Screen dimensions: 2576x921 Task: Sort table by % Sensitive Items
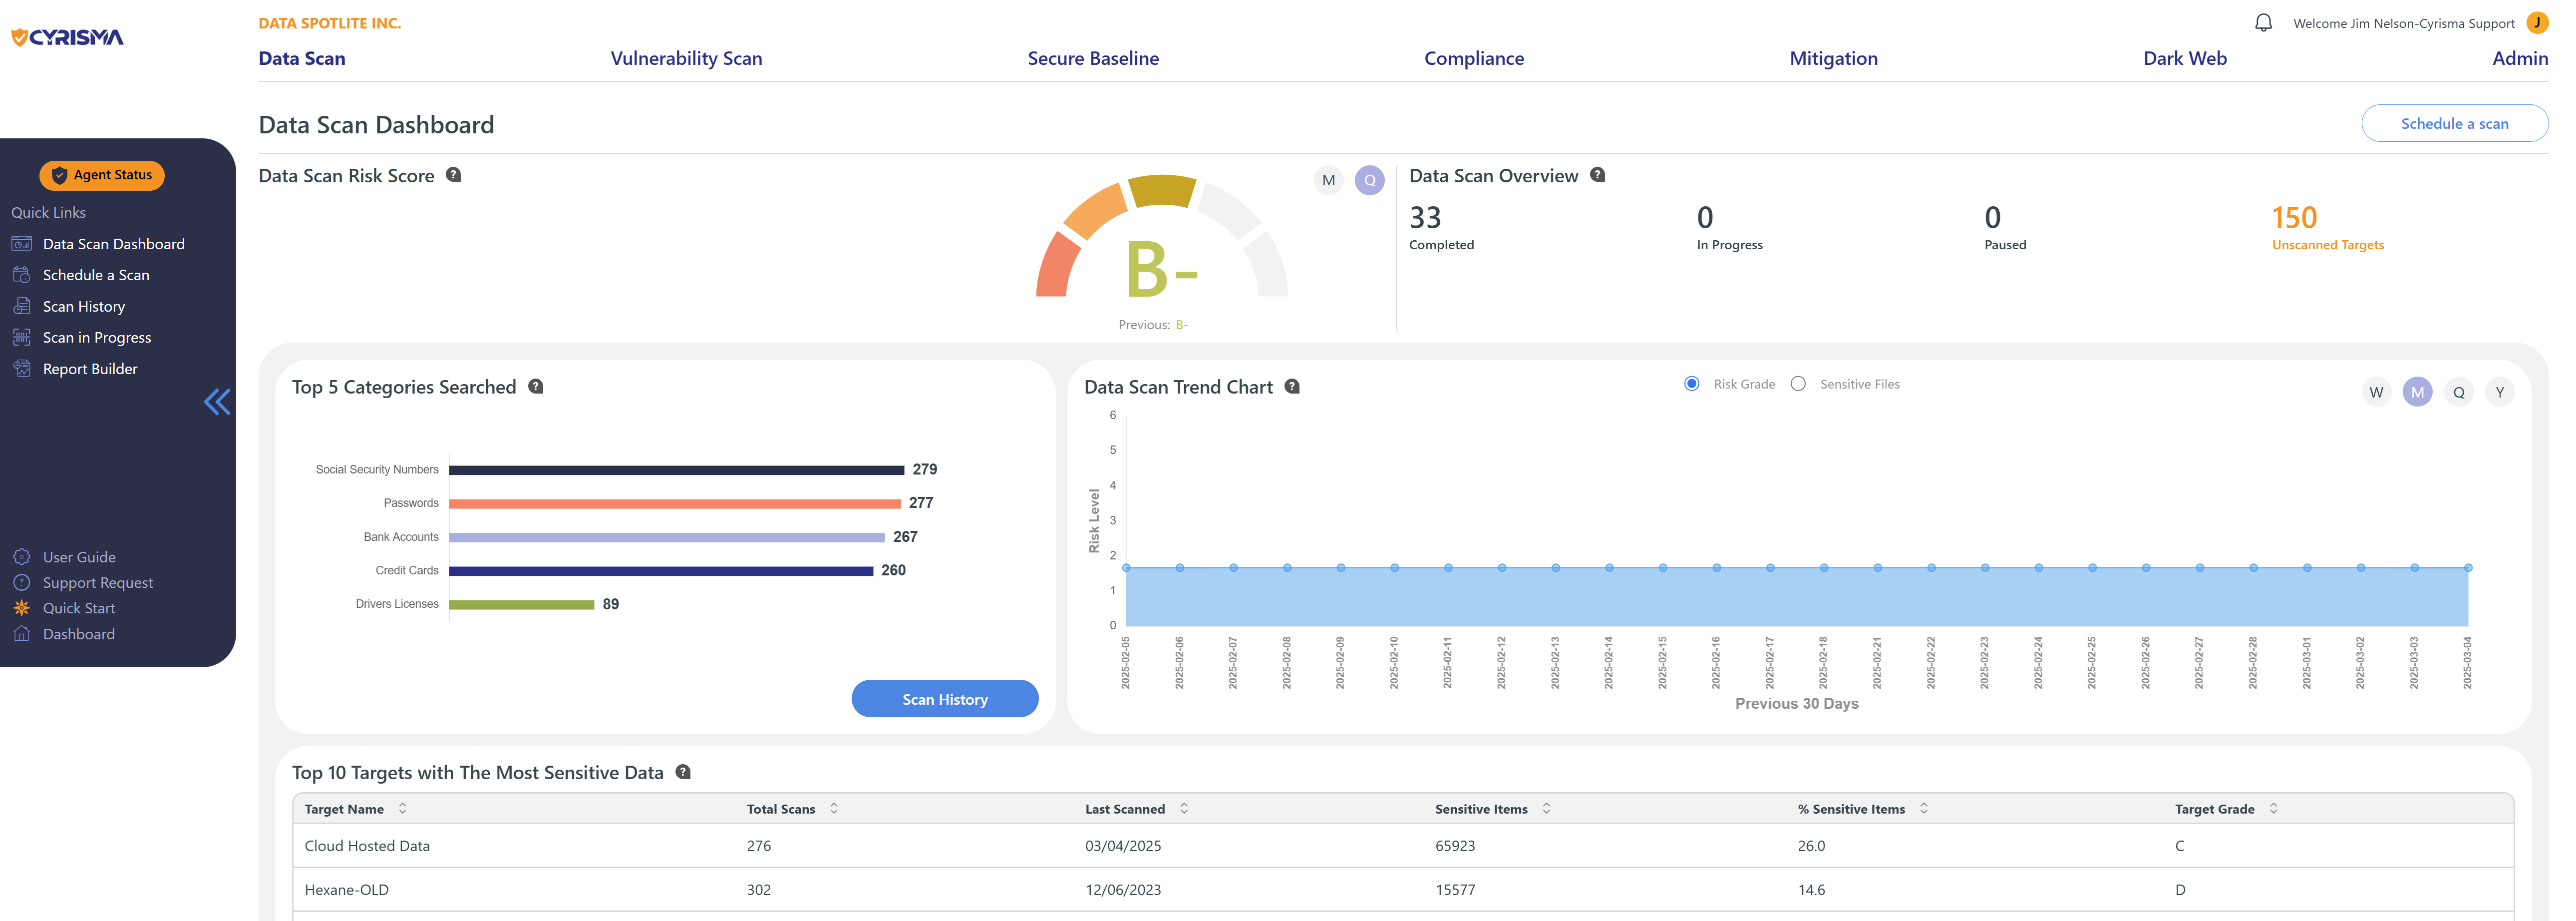[x=1923, y=808]
